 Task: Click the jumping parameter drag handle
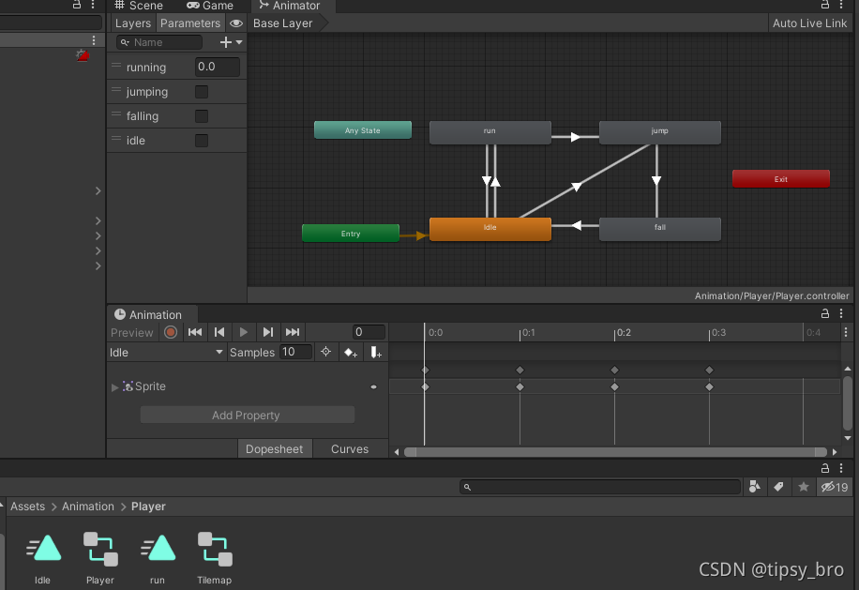click(x=115, y=90)
